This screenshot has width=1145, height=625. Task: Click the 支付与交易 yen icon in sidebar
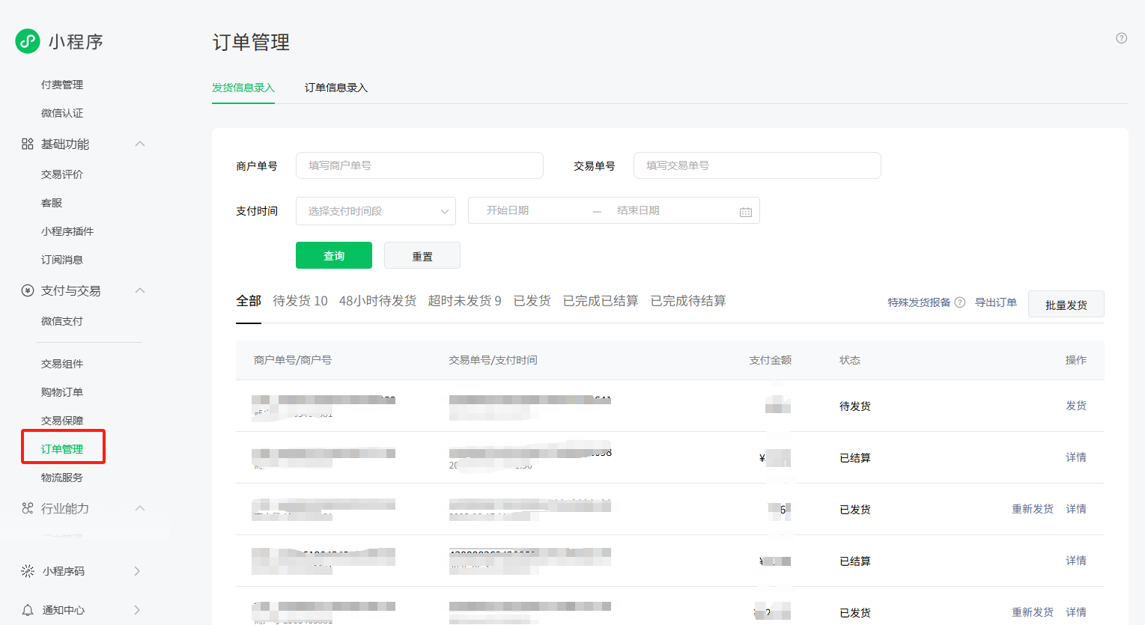[28, 290]
